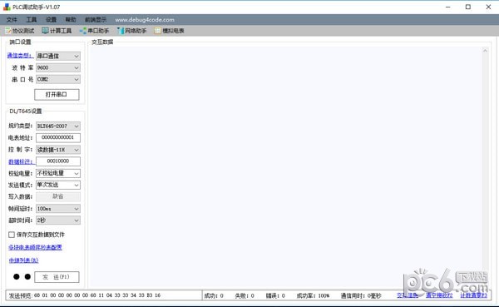
Task: Click the first black status indicator dot
Action: pos(17,276)
